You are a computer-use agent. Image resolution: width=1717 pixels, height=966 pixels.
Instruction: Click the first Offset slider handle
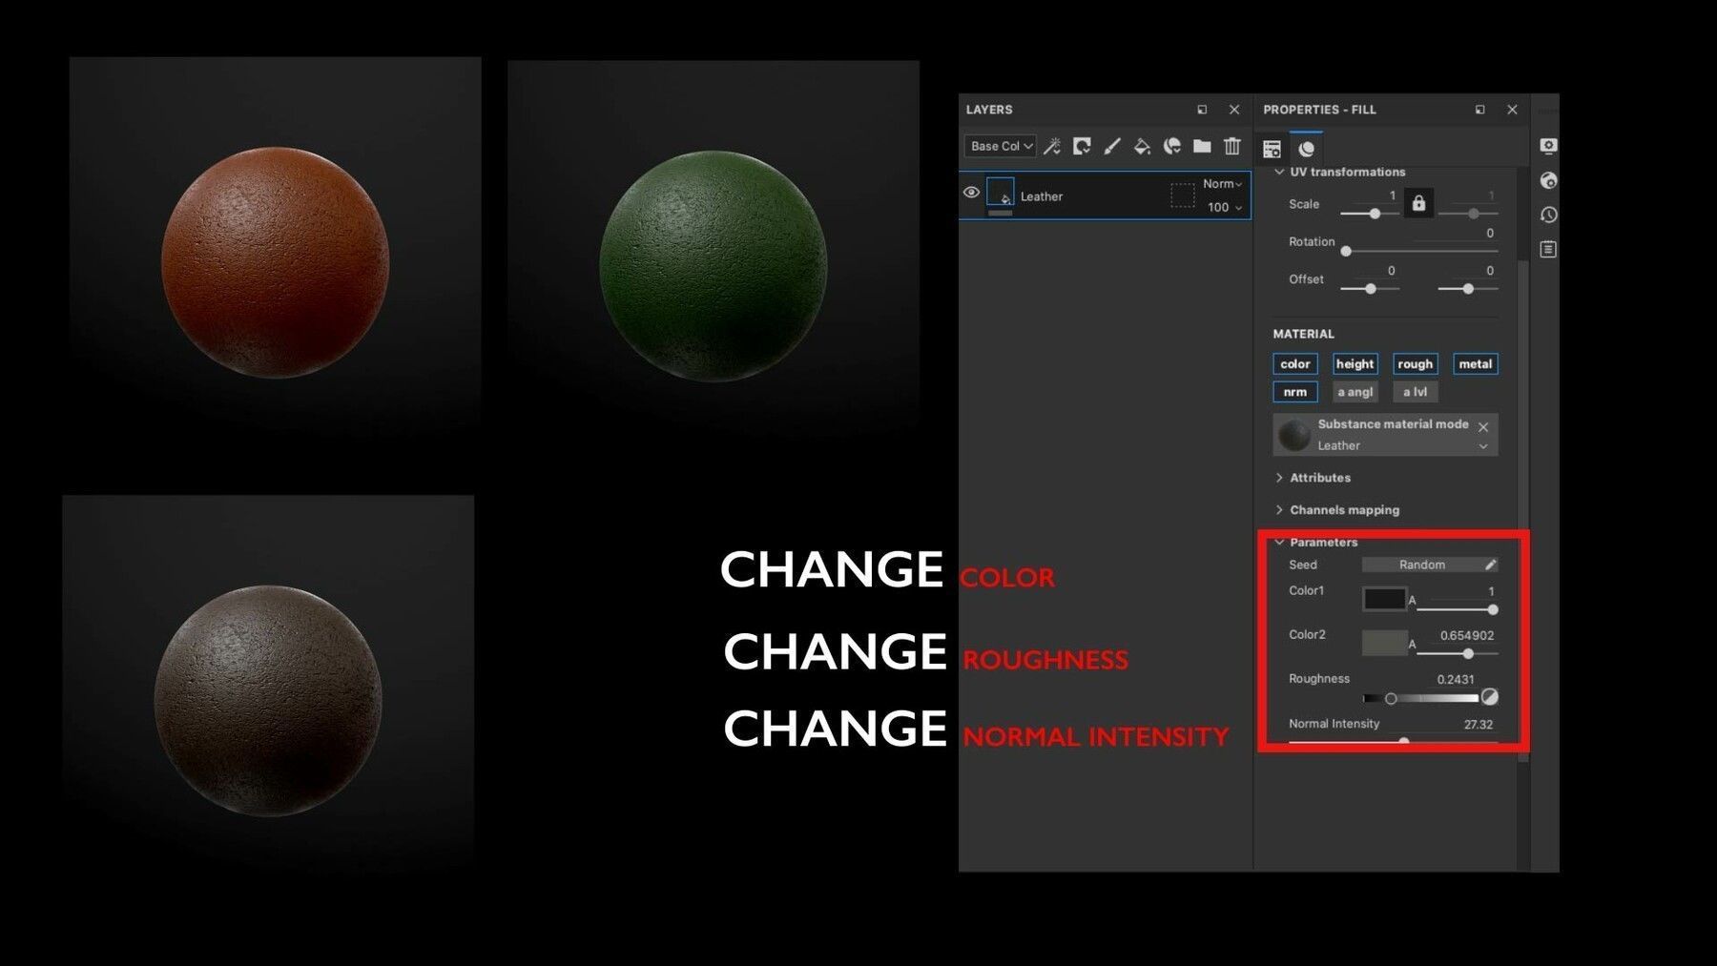click(x=1370, y=288)
